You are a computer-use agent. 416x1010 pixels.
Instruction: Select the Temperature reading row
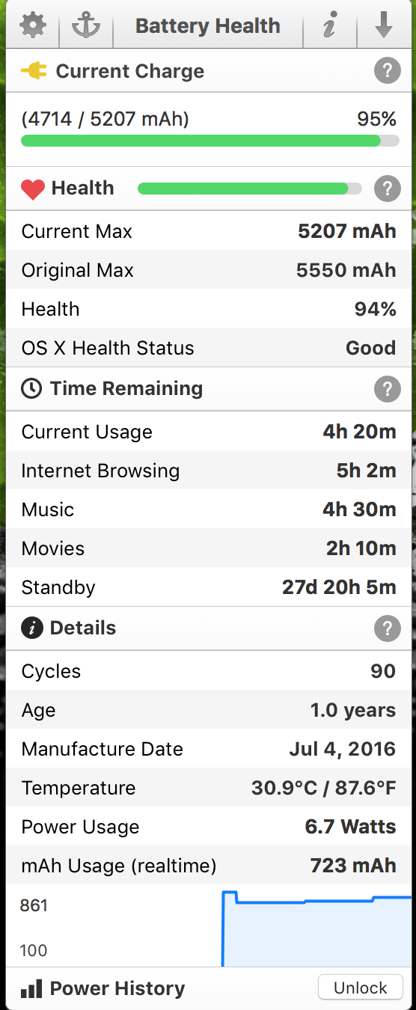click(x=209, y=788)
